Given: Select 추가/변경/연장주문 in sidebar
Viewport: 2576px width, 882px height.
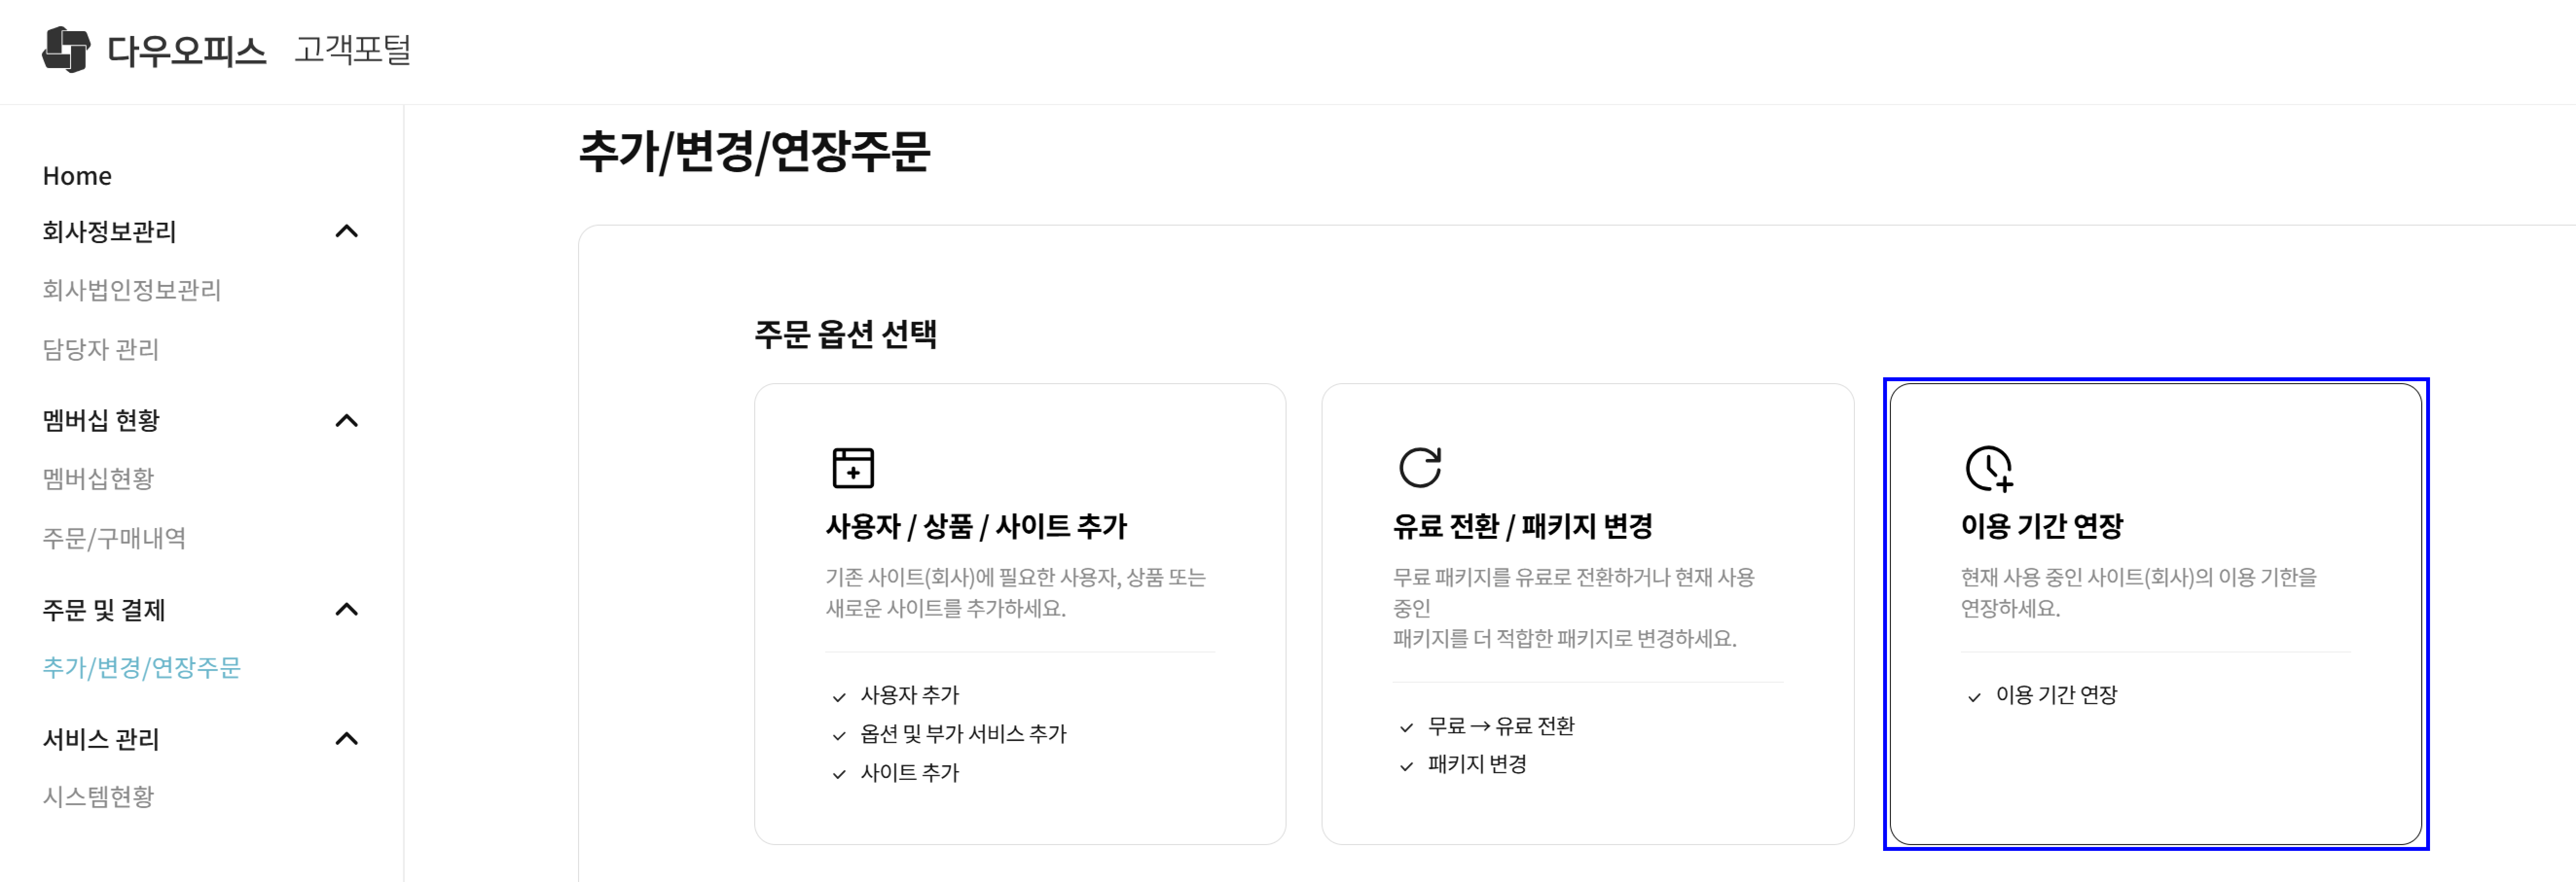Looking at the screenshot, I should point(141,667).
